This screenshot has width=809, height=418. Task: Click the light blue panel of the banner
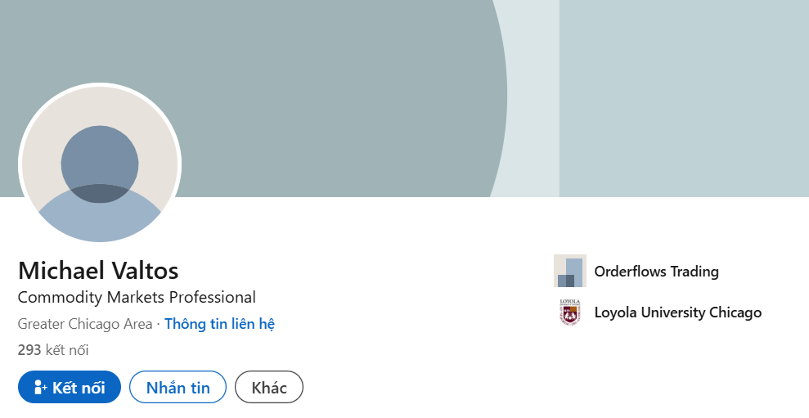point(684,98)
